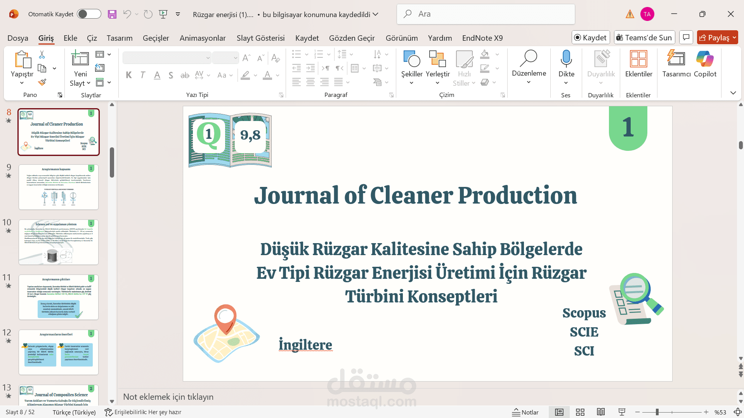
Task: Decrease font size with the smaller A icon
Action: coord(261,58)
